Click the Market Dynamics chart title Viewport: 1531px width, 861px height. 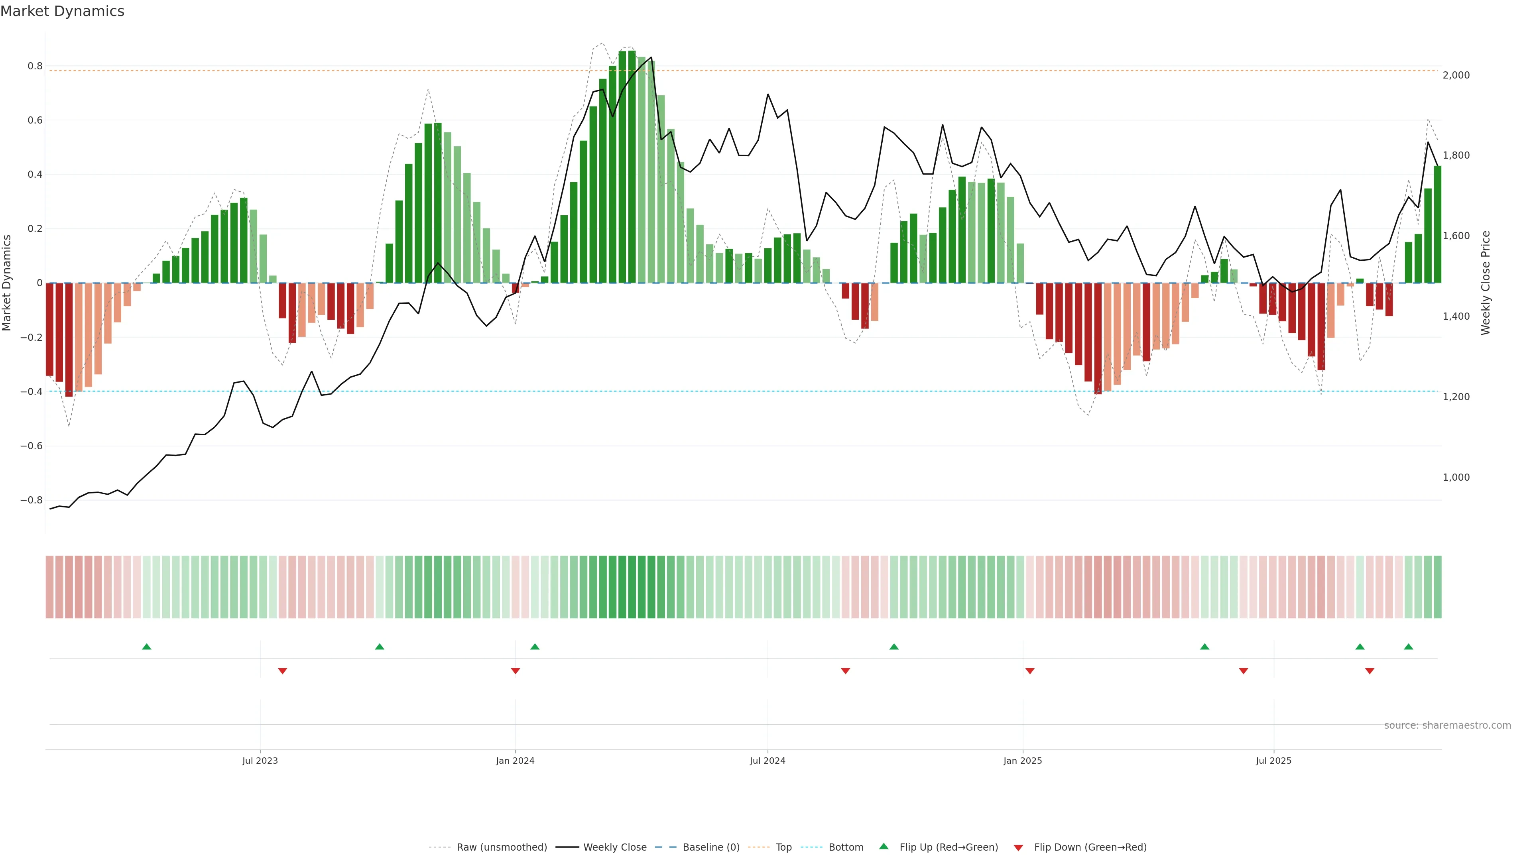(63, 11)
